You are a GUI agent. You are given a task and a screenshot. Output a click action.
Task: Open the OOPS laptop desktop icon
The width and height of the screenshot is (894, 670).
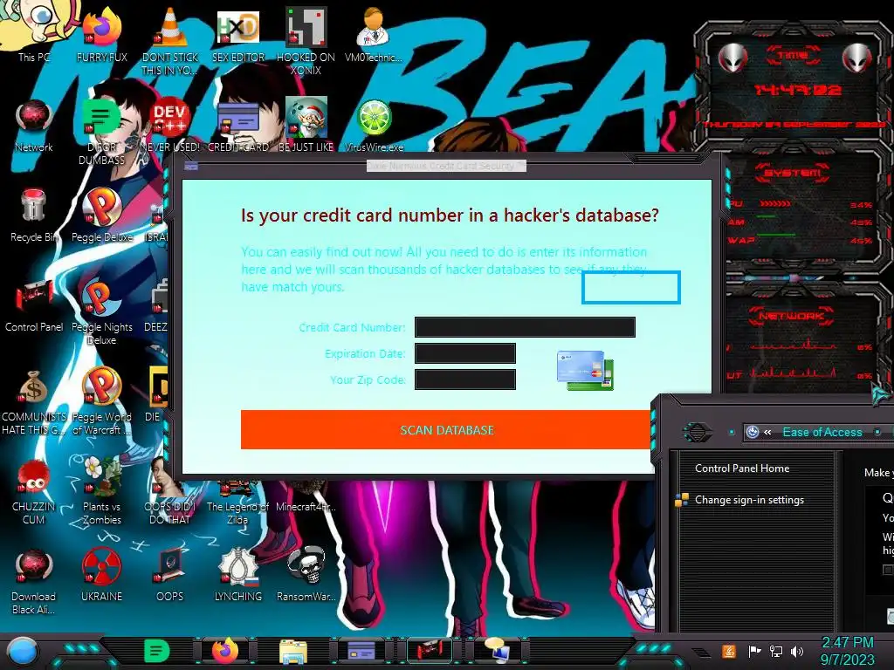[170, 576]
